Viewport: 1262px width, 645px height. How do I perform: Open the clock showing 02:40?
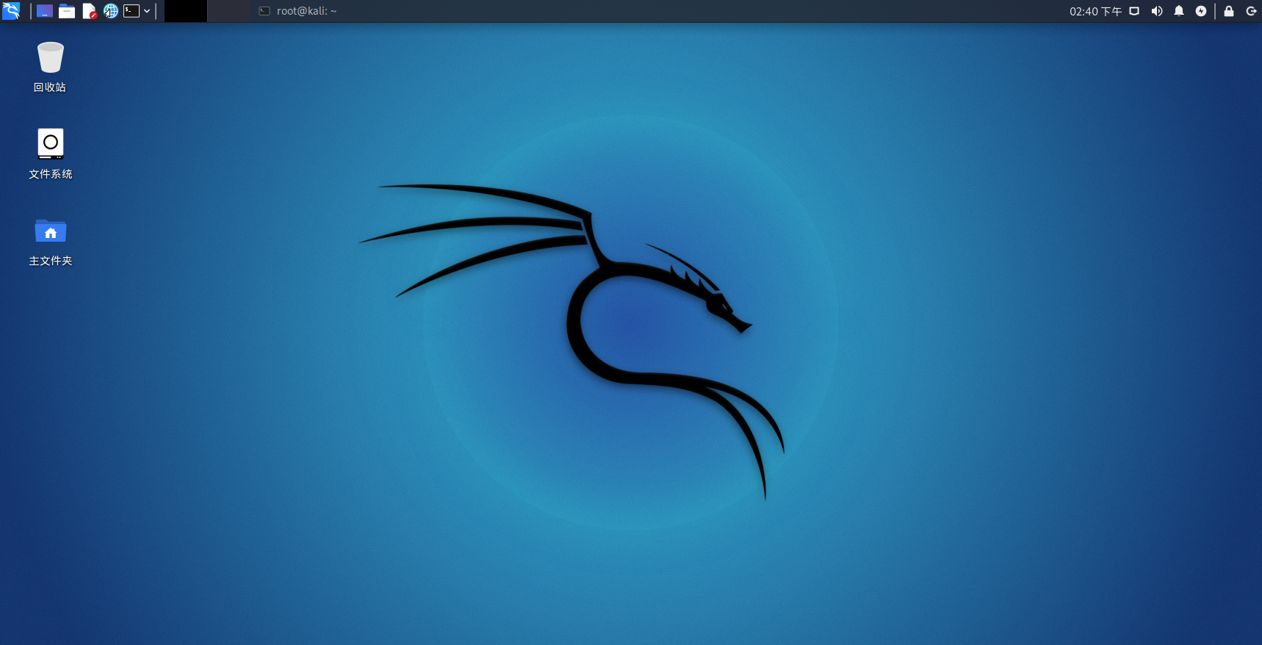(1095, 11)
